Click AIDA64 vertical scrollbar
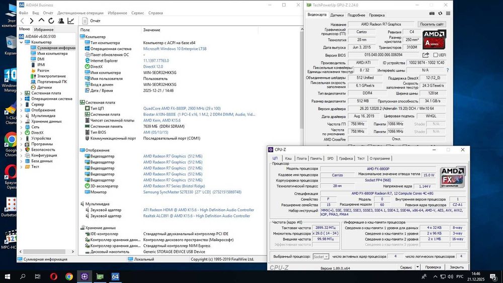This screenshot has height=283, width=503. click(302, 80)
